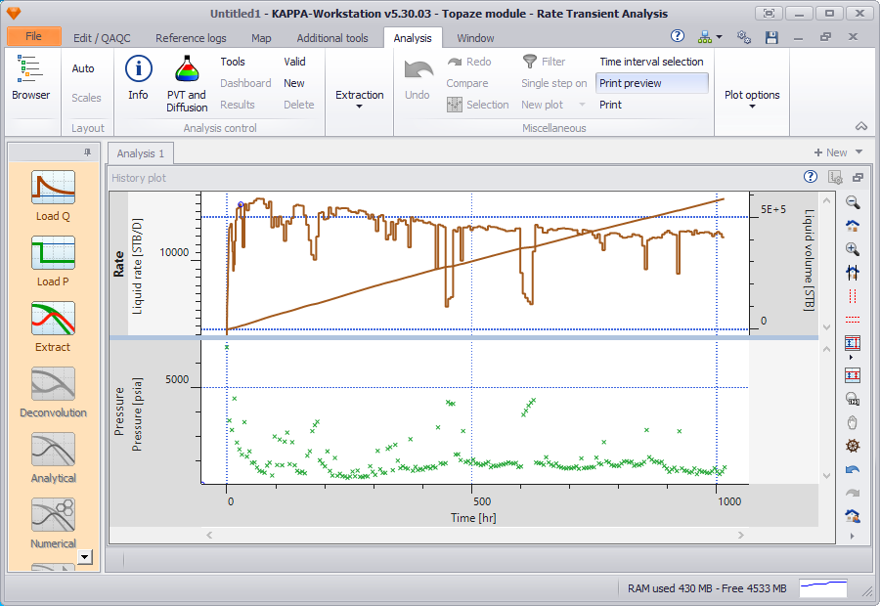Open the dropdown arrow beside New analysis
The width and height of the screenshot is (880, 606).
click(x=858, y=152)
